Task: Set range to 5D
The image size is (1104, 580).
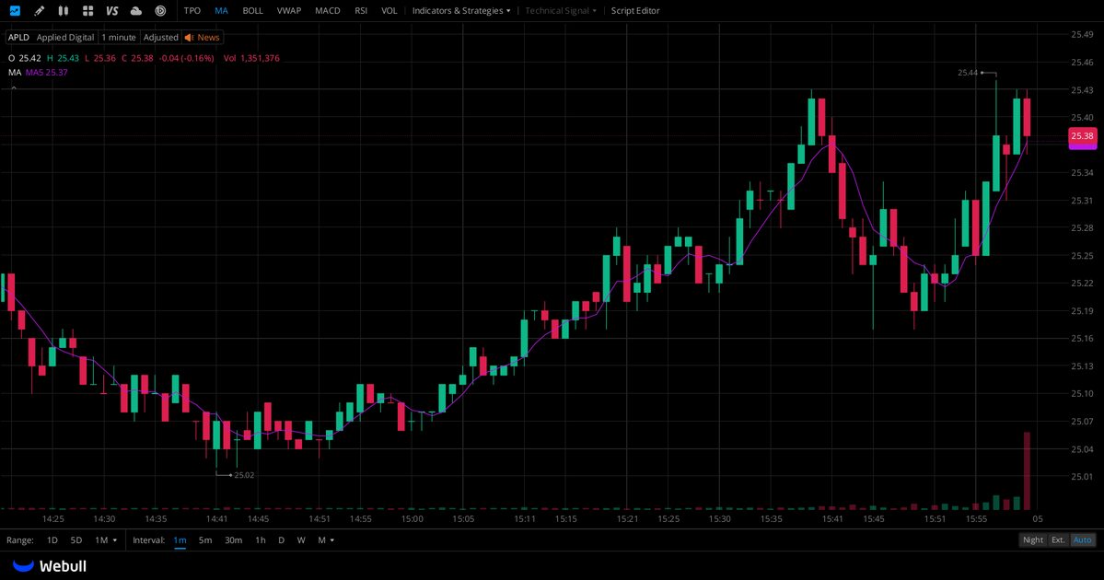Action: [76, 539]
